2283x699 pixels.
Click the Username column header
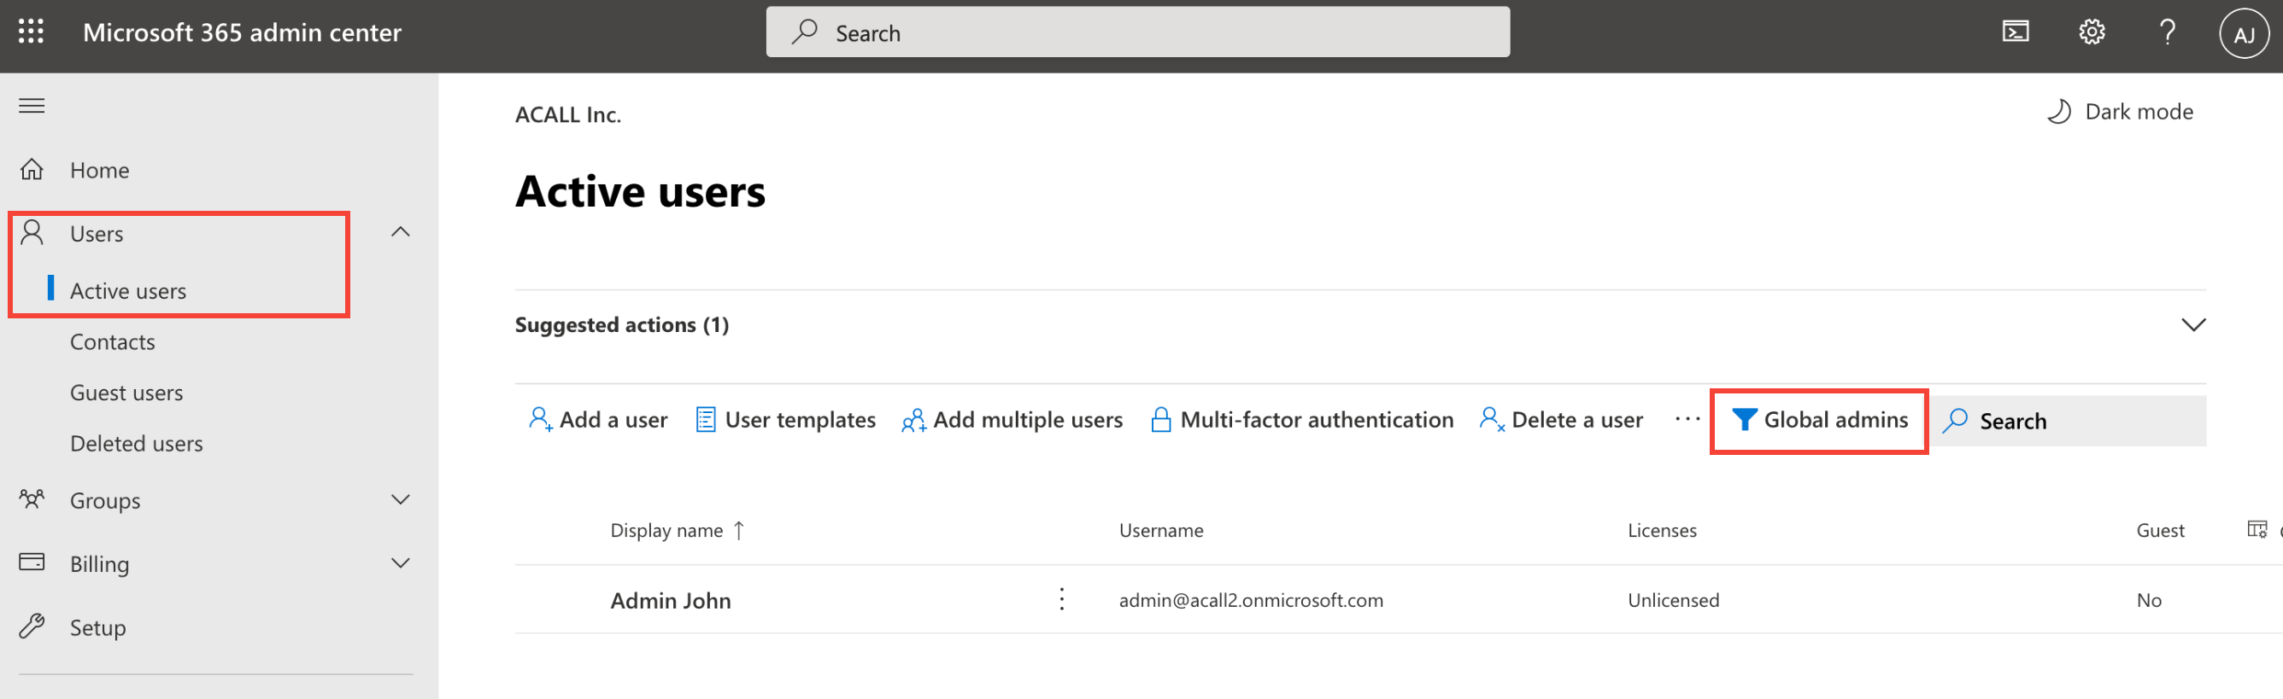click(1161, 530)
